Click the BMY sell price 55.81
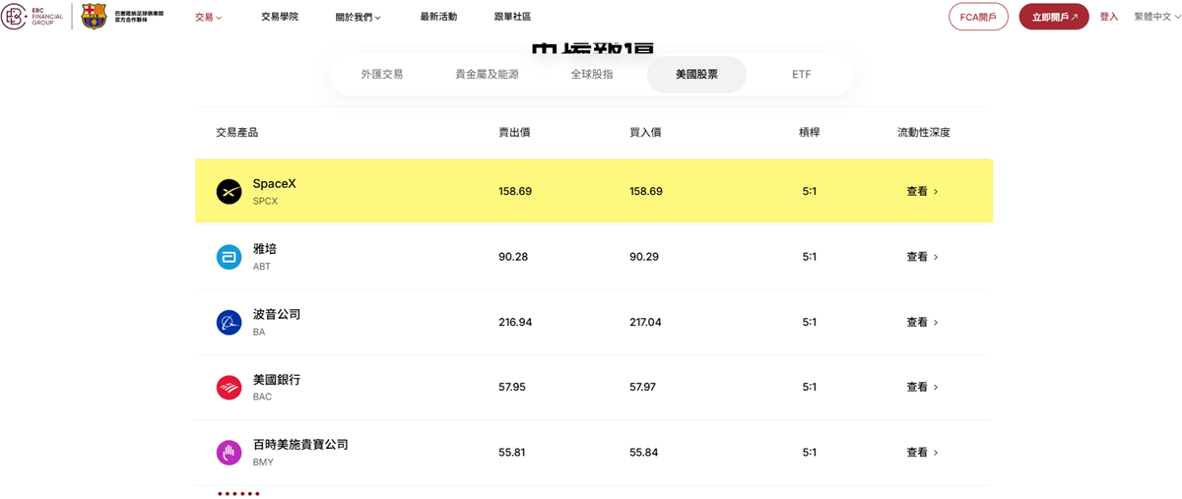Screen dimensions: 1182x499 512,453
